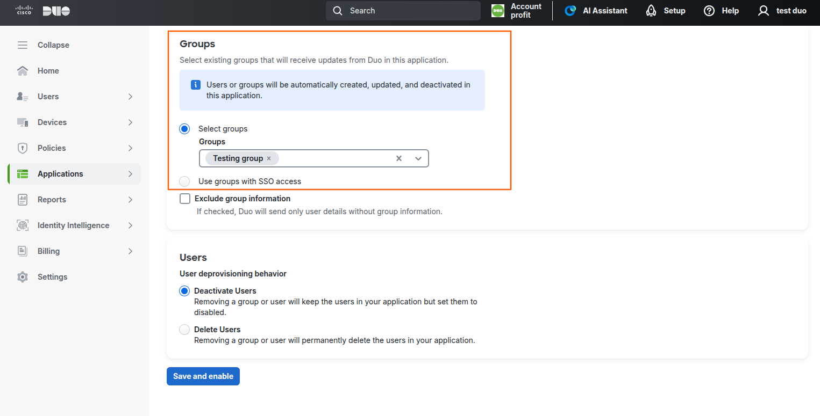Viewport: 820px width, 416px height.
Task: Click the test duo user icon
Action: coord(764,11)
